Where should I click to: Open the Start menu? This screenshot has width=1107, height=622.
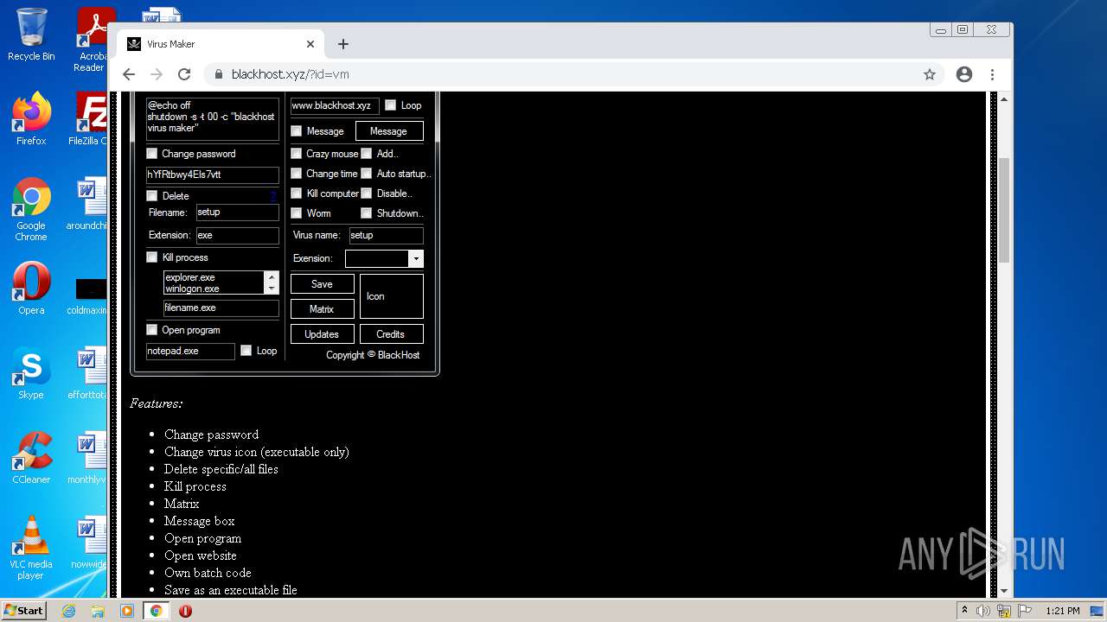coord(24,611)
